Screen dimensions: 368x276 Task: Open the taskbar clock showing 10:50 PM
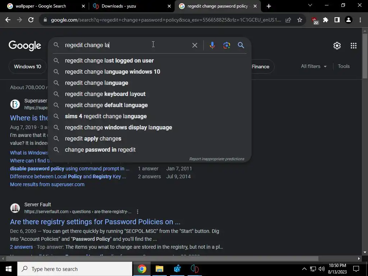(337, 269)
